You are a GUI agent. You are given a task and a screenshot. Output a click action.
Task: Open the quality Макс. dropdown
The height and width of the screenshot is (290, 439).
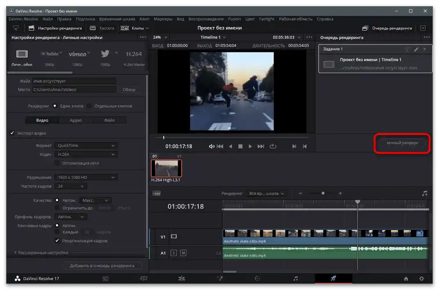(x=95, y=200)
